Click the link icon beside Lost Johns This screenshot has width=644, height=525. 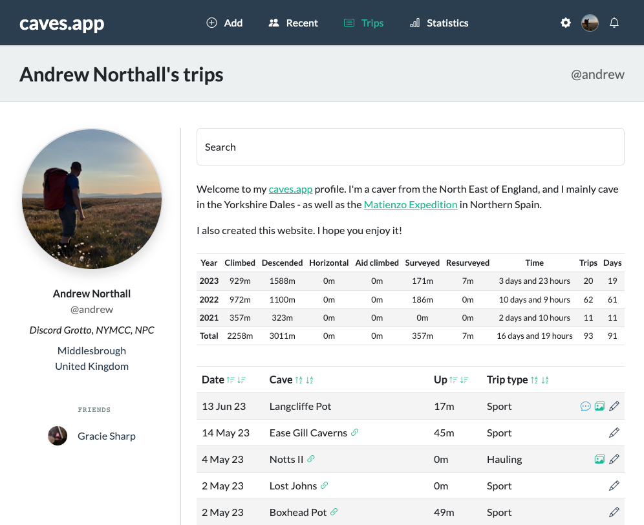tap(325, 486)
